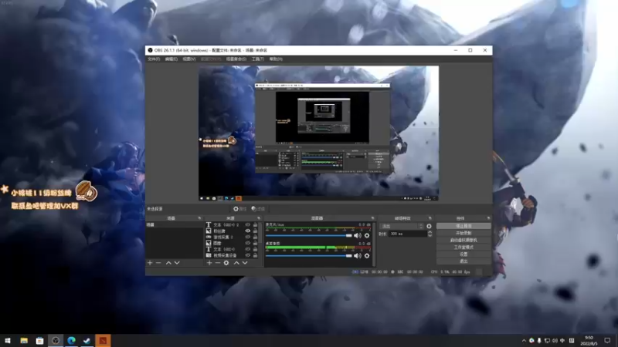
Task: Open the 文件(F) menu
Action: (154, 59)
